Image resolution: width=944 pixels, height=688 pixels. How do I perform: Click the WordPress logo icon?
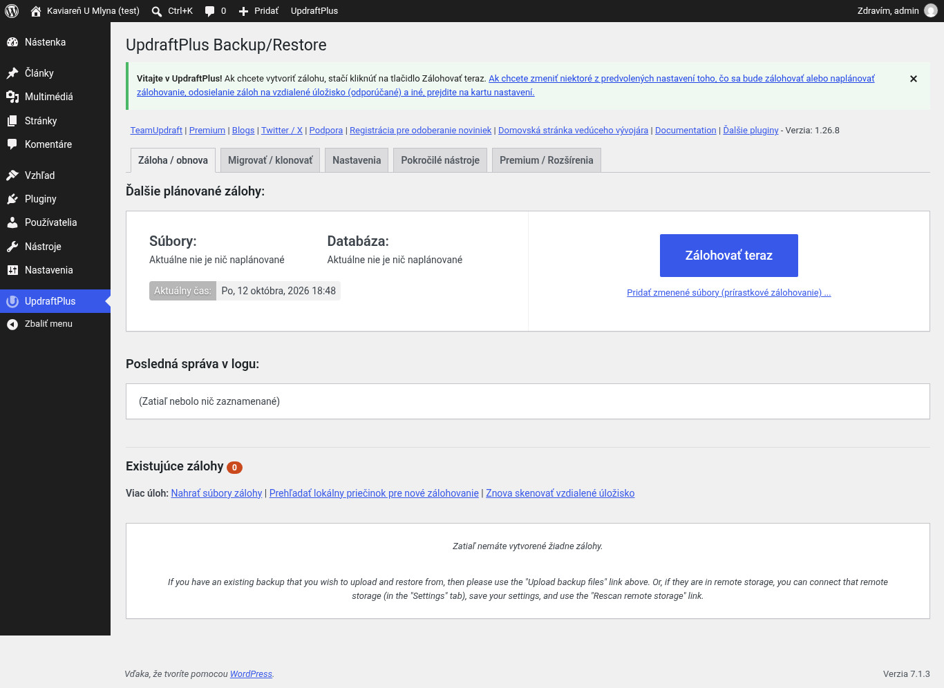click(x=12, y=11)
